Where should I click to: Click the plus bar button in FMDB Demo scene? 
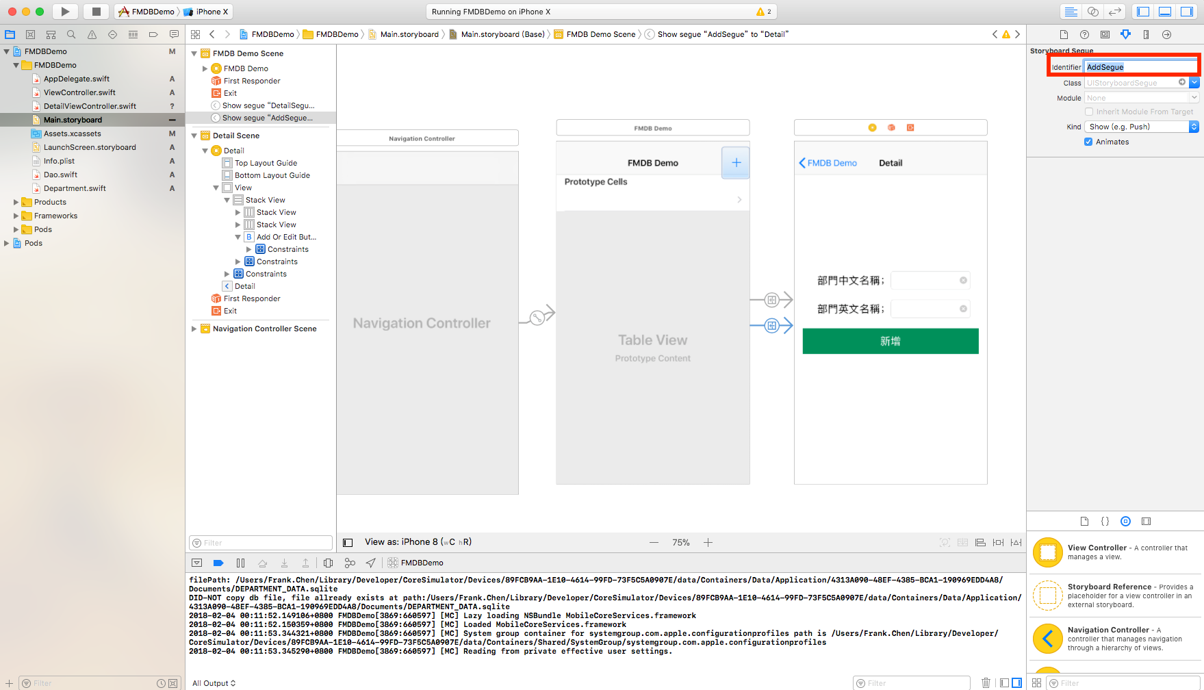tap(736, 162)
